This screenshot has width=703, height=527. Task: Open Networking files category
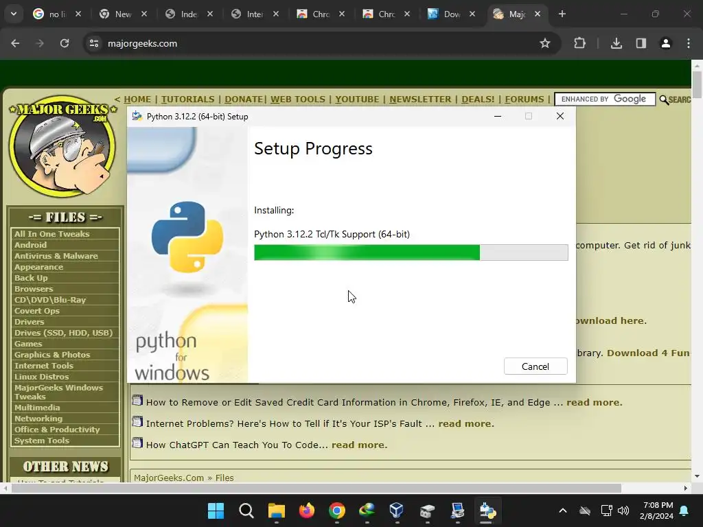[x=38, y=419]
